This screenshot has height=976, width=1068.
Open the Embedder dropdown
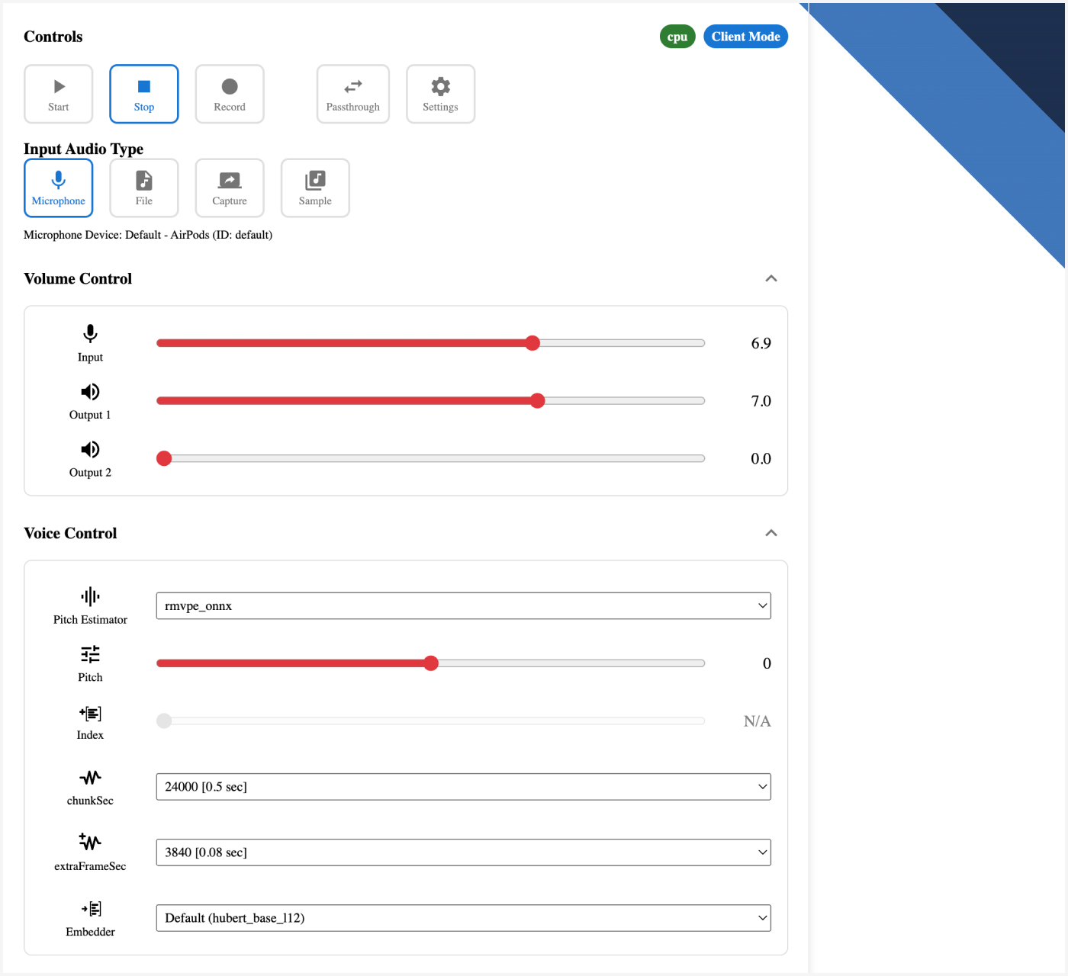click(x=463, y=918)
